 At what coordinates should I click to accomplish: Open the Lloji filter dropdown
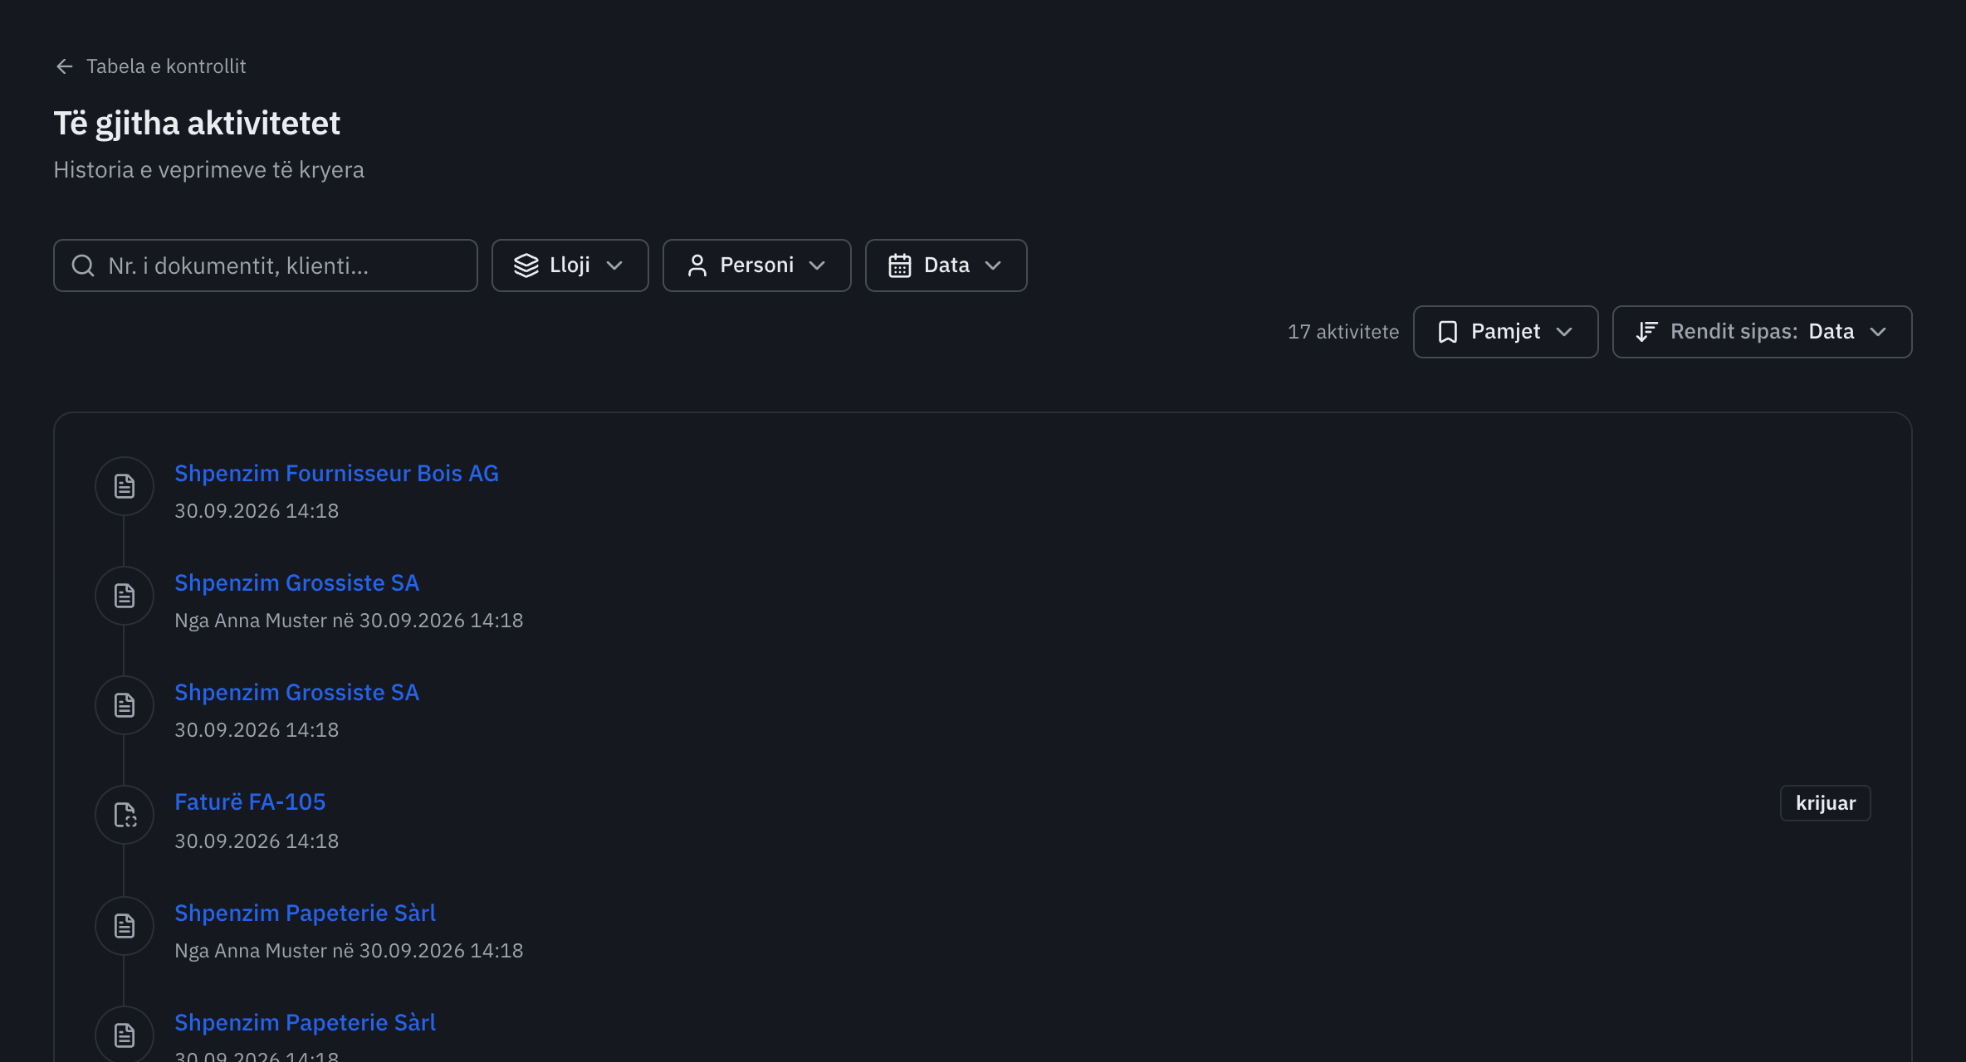click(x=570, y=265)
